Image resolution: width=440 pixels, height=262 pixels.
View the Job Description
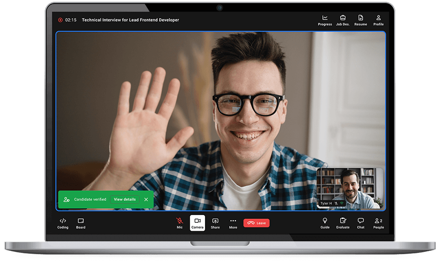pyautogui.click(x=343, y=20)
